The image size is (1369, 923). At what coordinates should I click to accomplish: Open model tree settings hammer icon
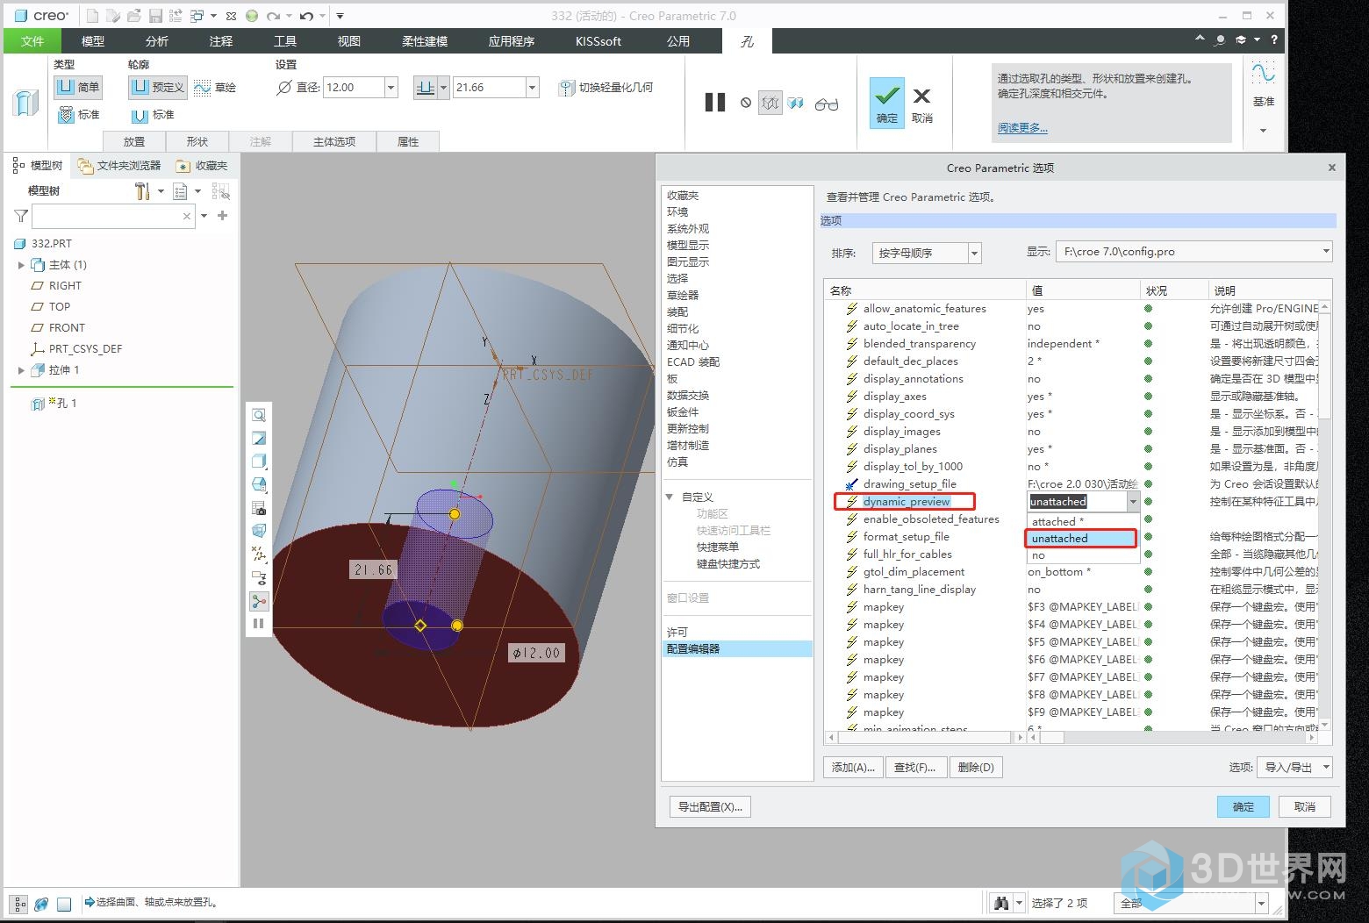click(x=143, y=190)
